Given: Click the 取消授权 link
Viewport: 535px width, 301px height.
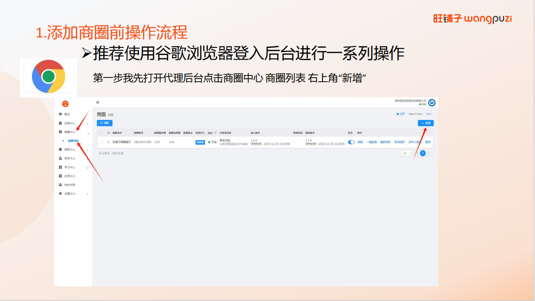Looking at the screenshot, I should [x=400, y=142].
